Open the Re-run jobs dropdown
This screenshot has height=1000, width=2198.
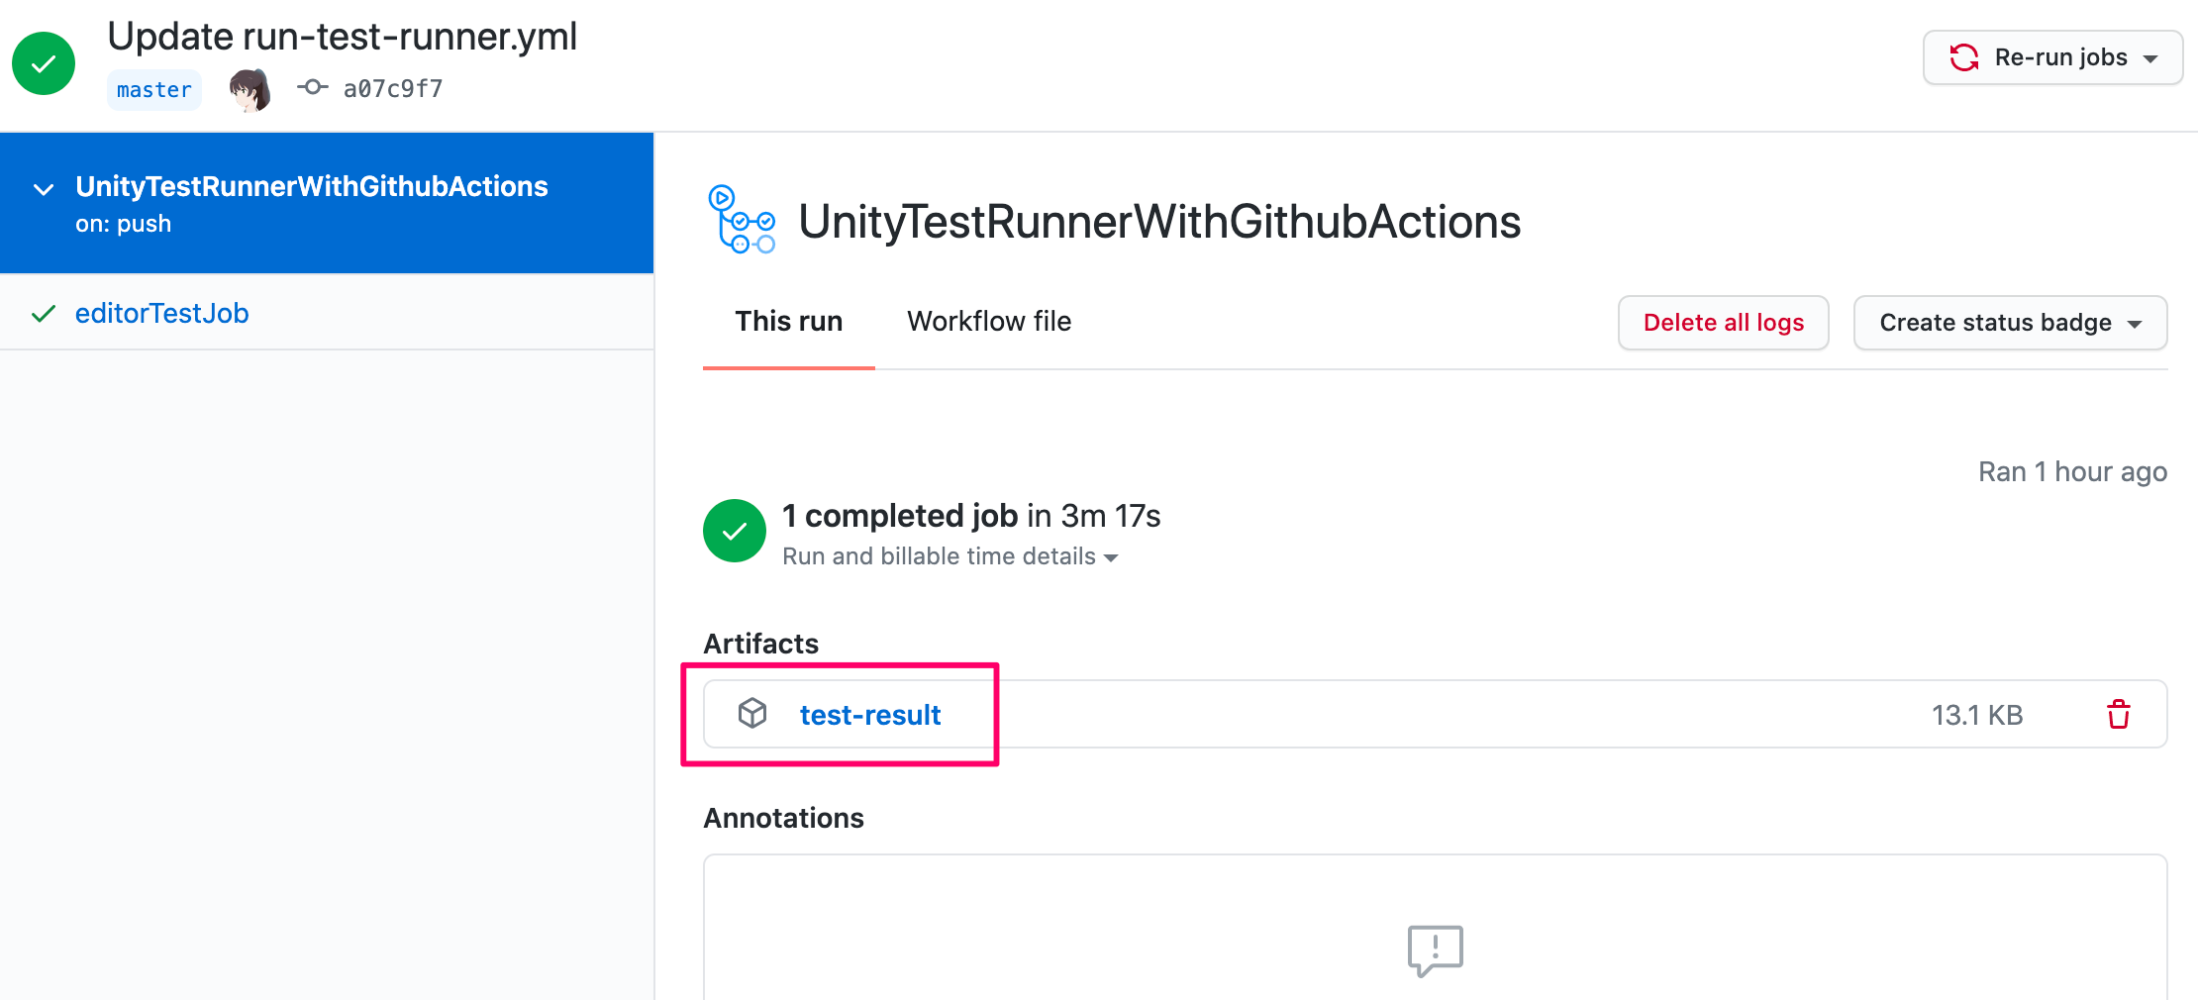(x=2053, y=57)
